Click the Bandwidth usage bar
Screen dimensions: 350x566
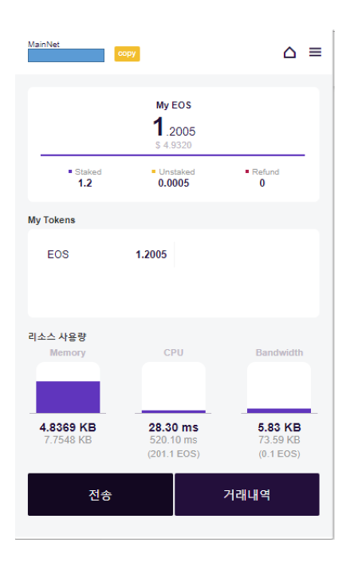pyautogui.click(x=279, y=387)
